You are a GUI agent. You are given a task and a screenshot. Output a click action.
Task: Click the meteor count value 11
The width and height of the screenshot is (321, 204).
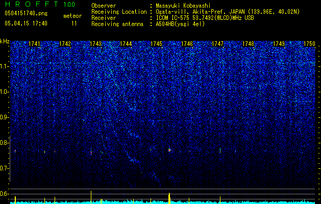click(74, 23)
